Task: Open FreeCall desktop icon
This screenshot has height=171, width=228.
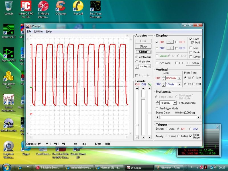Action: point(78,8)
